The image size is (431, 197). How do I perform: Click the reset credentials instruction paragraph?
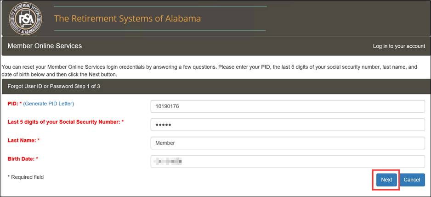click(210, 71)
